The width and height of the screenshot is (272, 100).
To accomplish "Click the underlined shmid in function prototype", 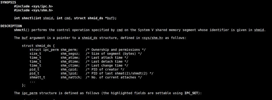I will pyautogui.click(x=48, y=18).
